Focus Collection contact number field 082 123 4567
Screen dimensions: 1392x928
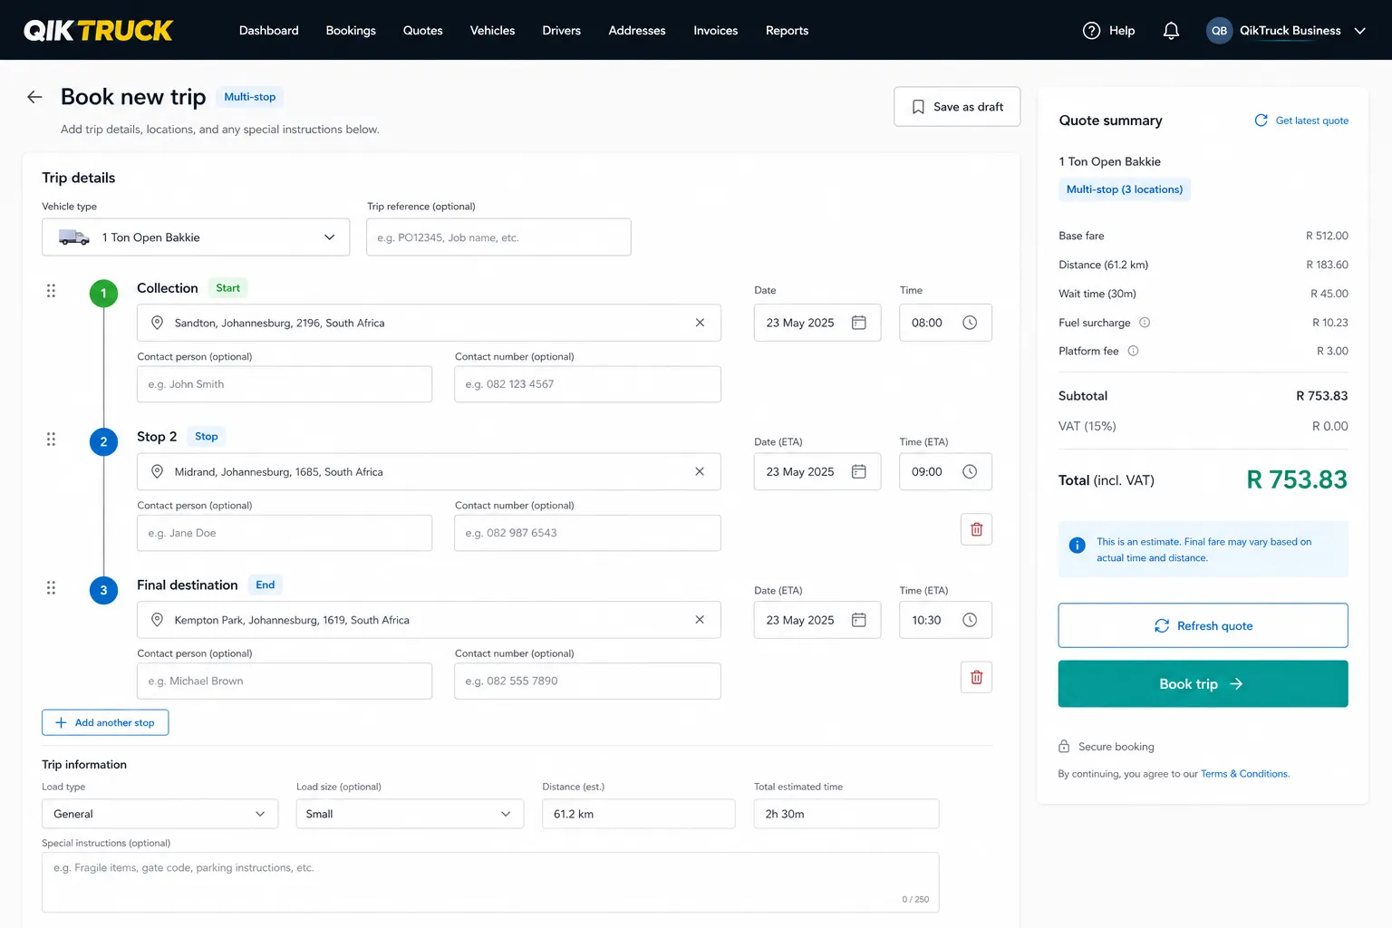click(587, 384)
